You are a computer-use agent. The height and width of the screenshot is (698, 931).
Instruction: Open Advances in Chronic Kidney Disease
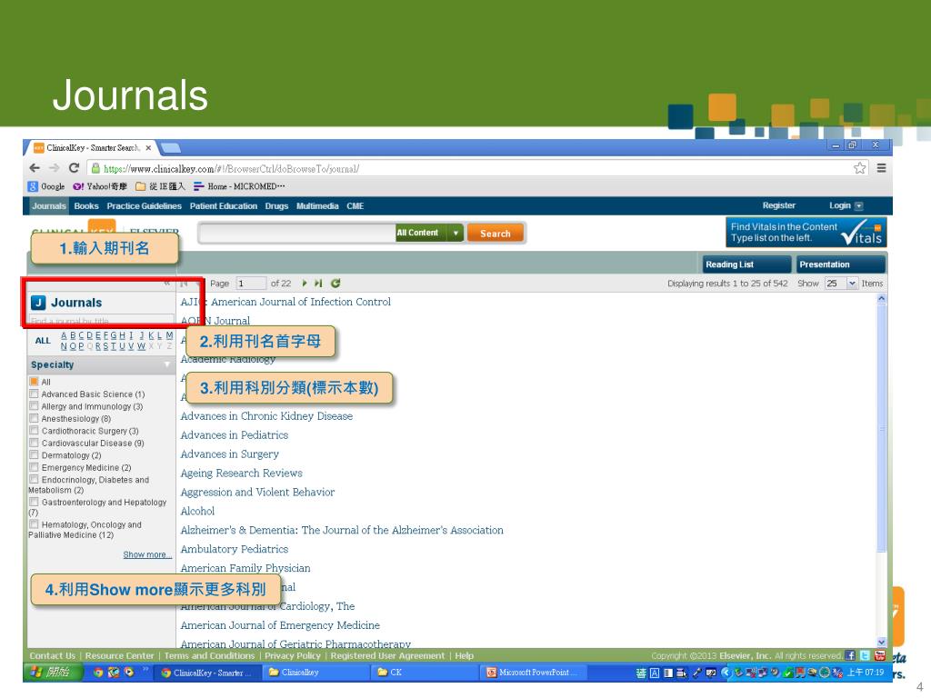[266, 416]
